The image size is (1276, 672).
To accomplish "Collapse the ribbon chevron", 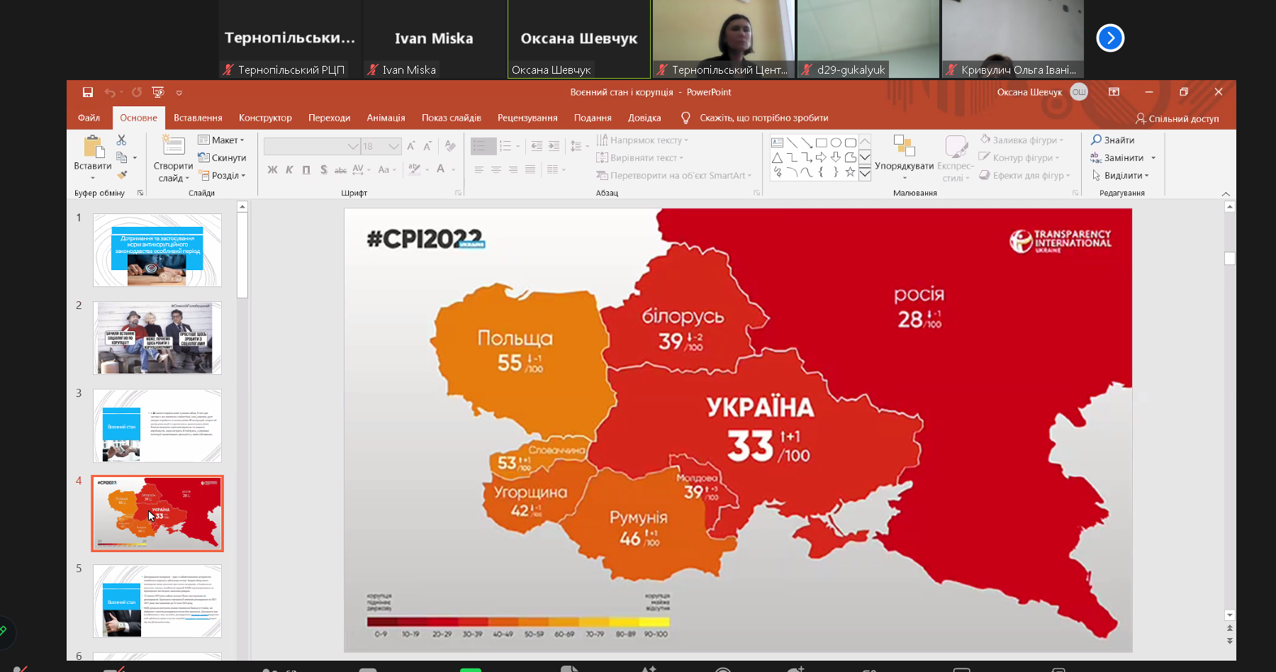I will click(x=1226, y=194).
